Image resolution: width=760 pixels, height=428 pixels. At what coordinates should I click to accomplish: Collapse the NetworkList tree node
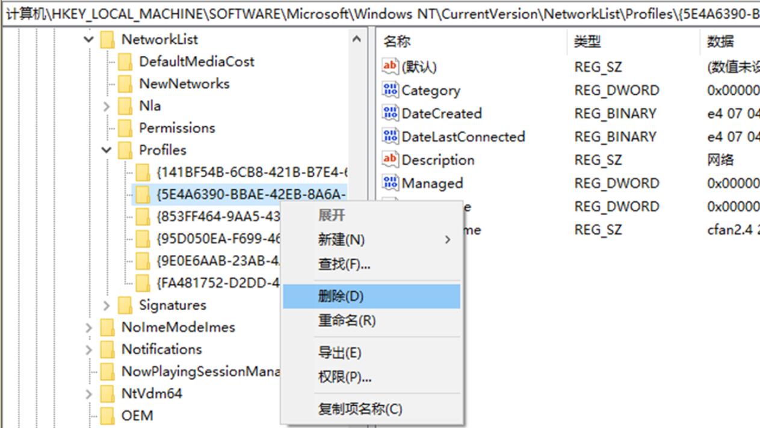pos(89,40)
